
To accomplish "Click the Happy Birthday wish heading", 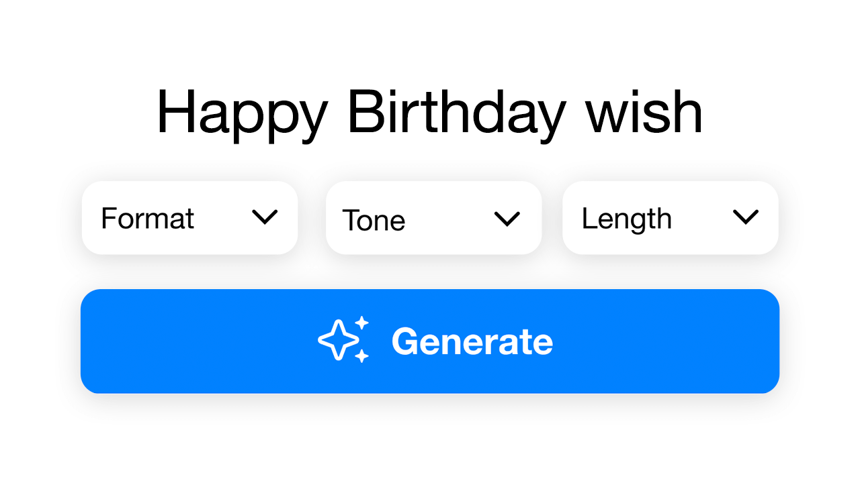I will (x=430, y=114).
